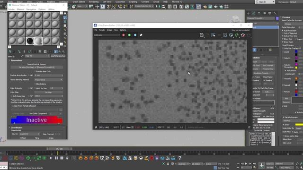Click the Material Editor sample type sphere icon

click(x=65, y=14)
